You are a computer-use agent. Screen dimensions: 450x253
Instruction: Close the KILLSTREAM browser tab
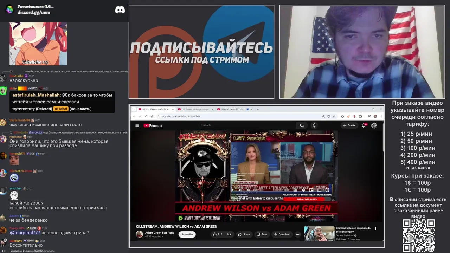[173, 109]
